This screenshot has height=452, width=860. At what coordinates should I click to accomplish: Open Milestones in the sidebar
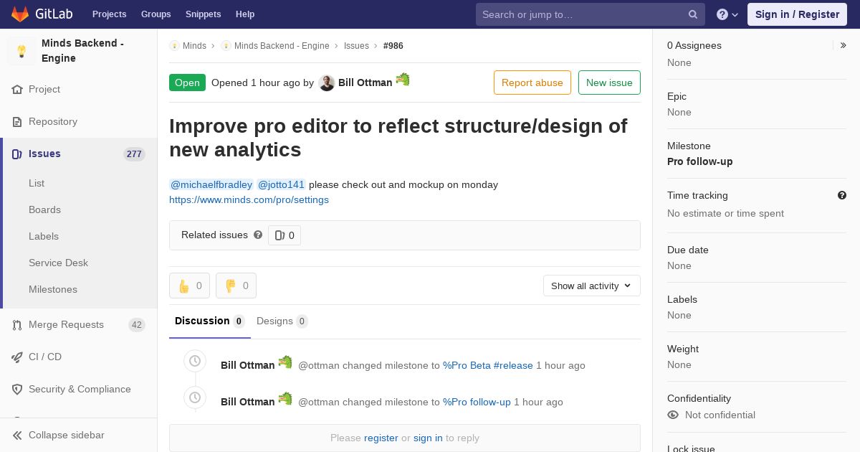tap(53, 290)
